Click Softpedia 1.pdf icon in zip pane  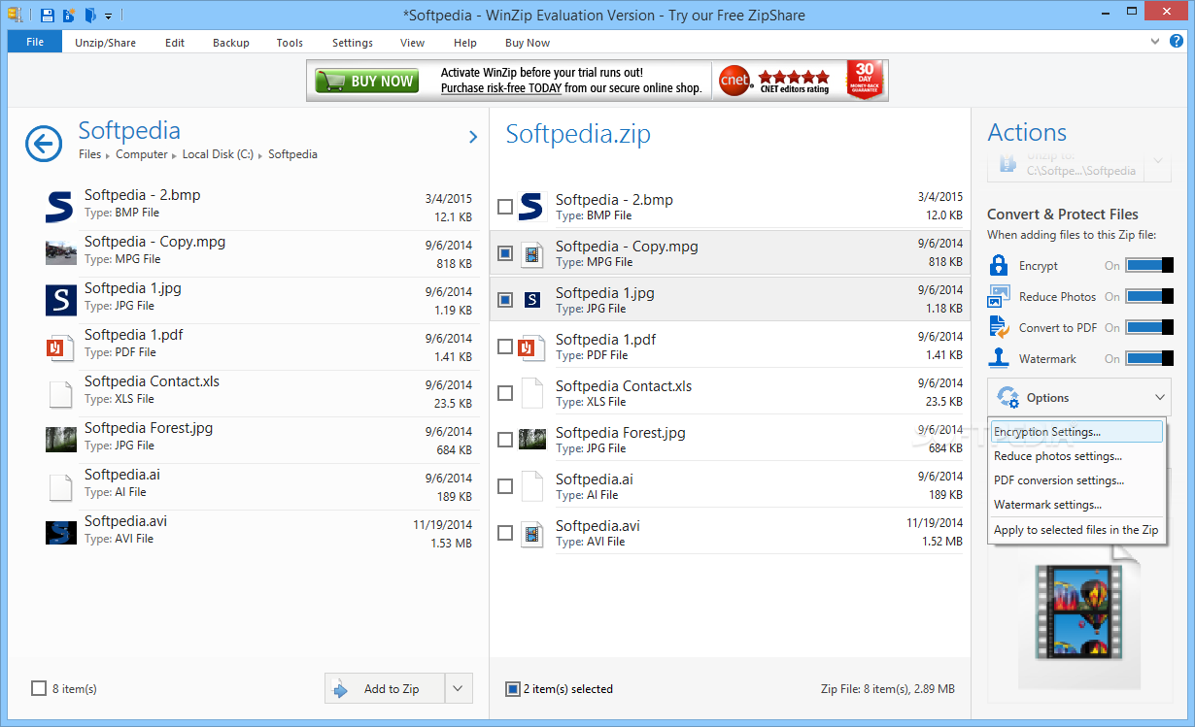click(531, 347)
